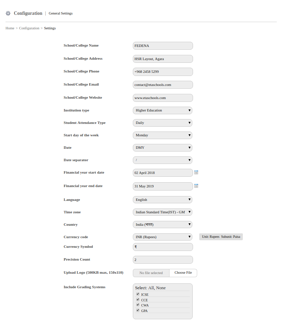
Task: Focus the School/College Phone field
Action: [x=163, y=72]
